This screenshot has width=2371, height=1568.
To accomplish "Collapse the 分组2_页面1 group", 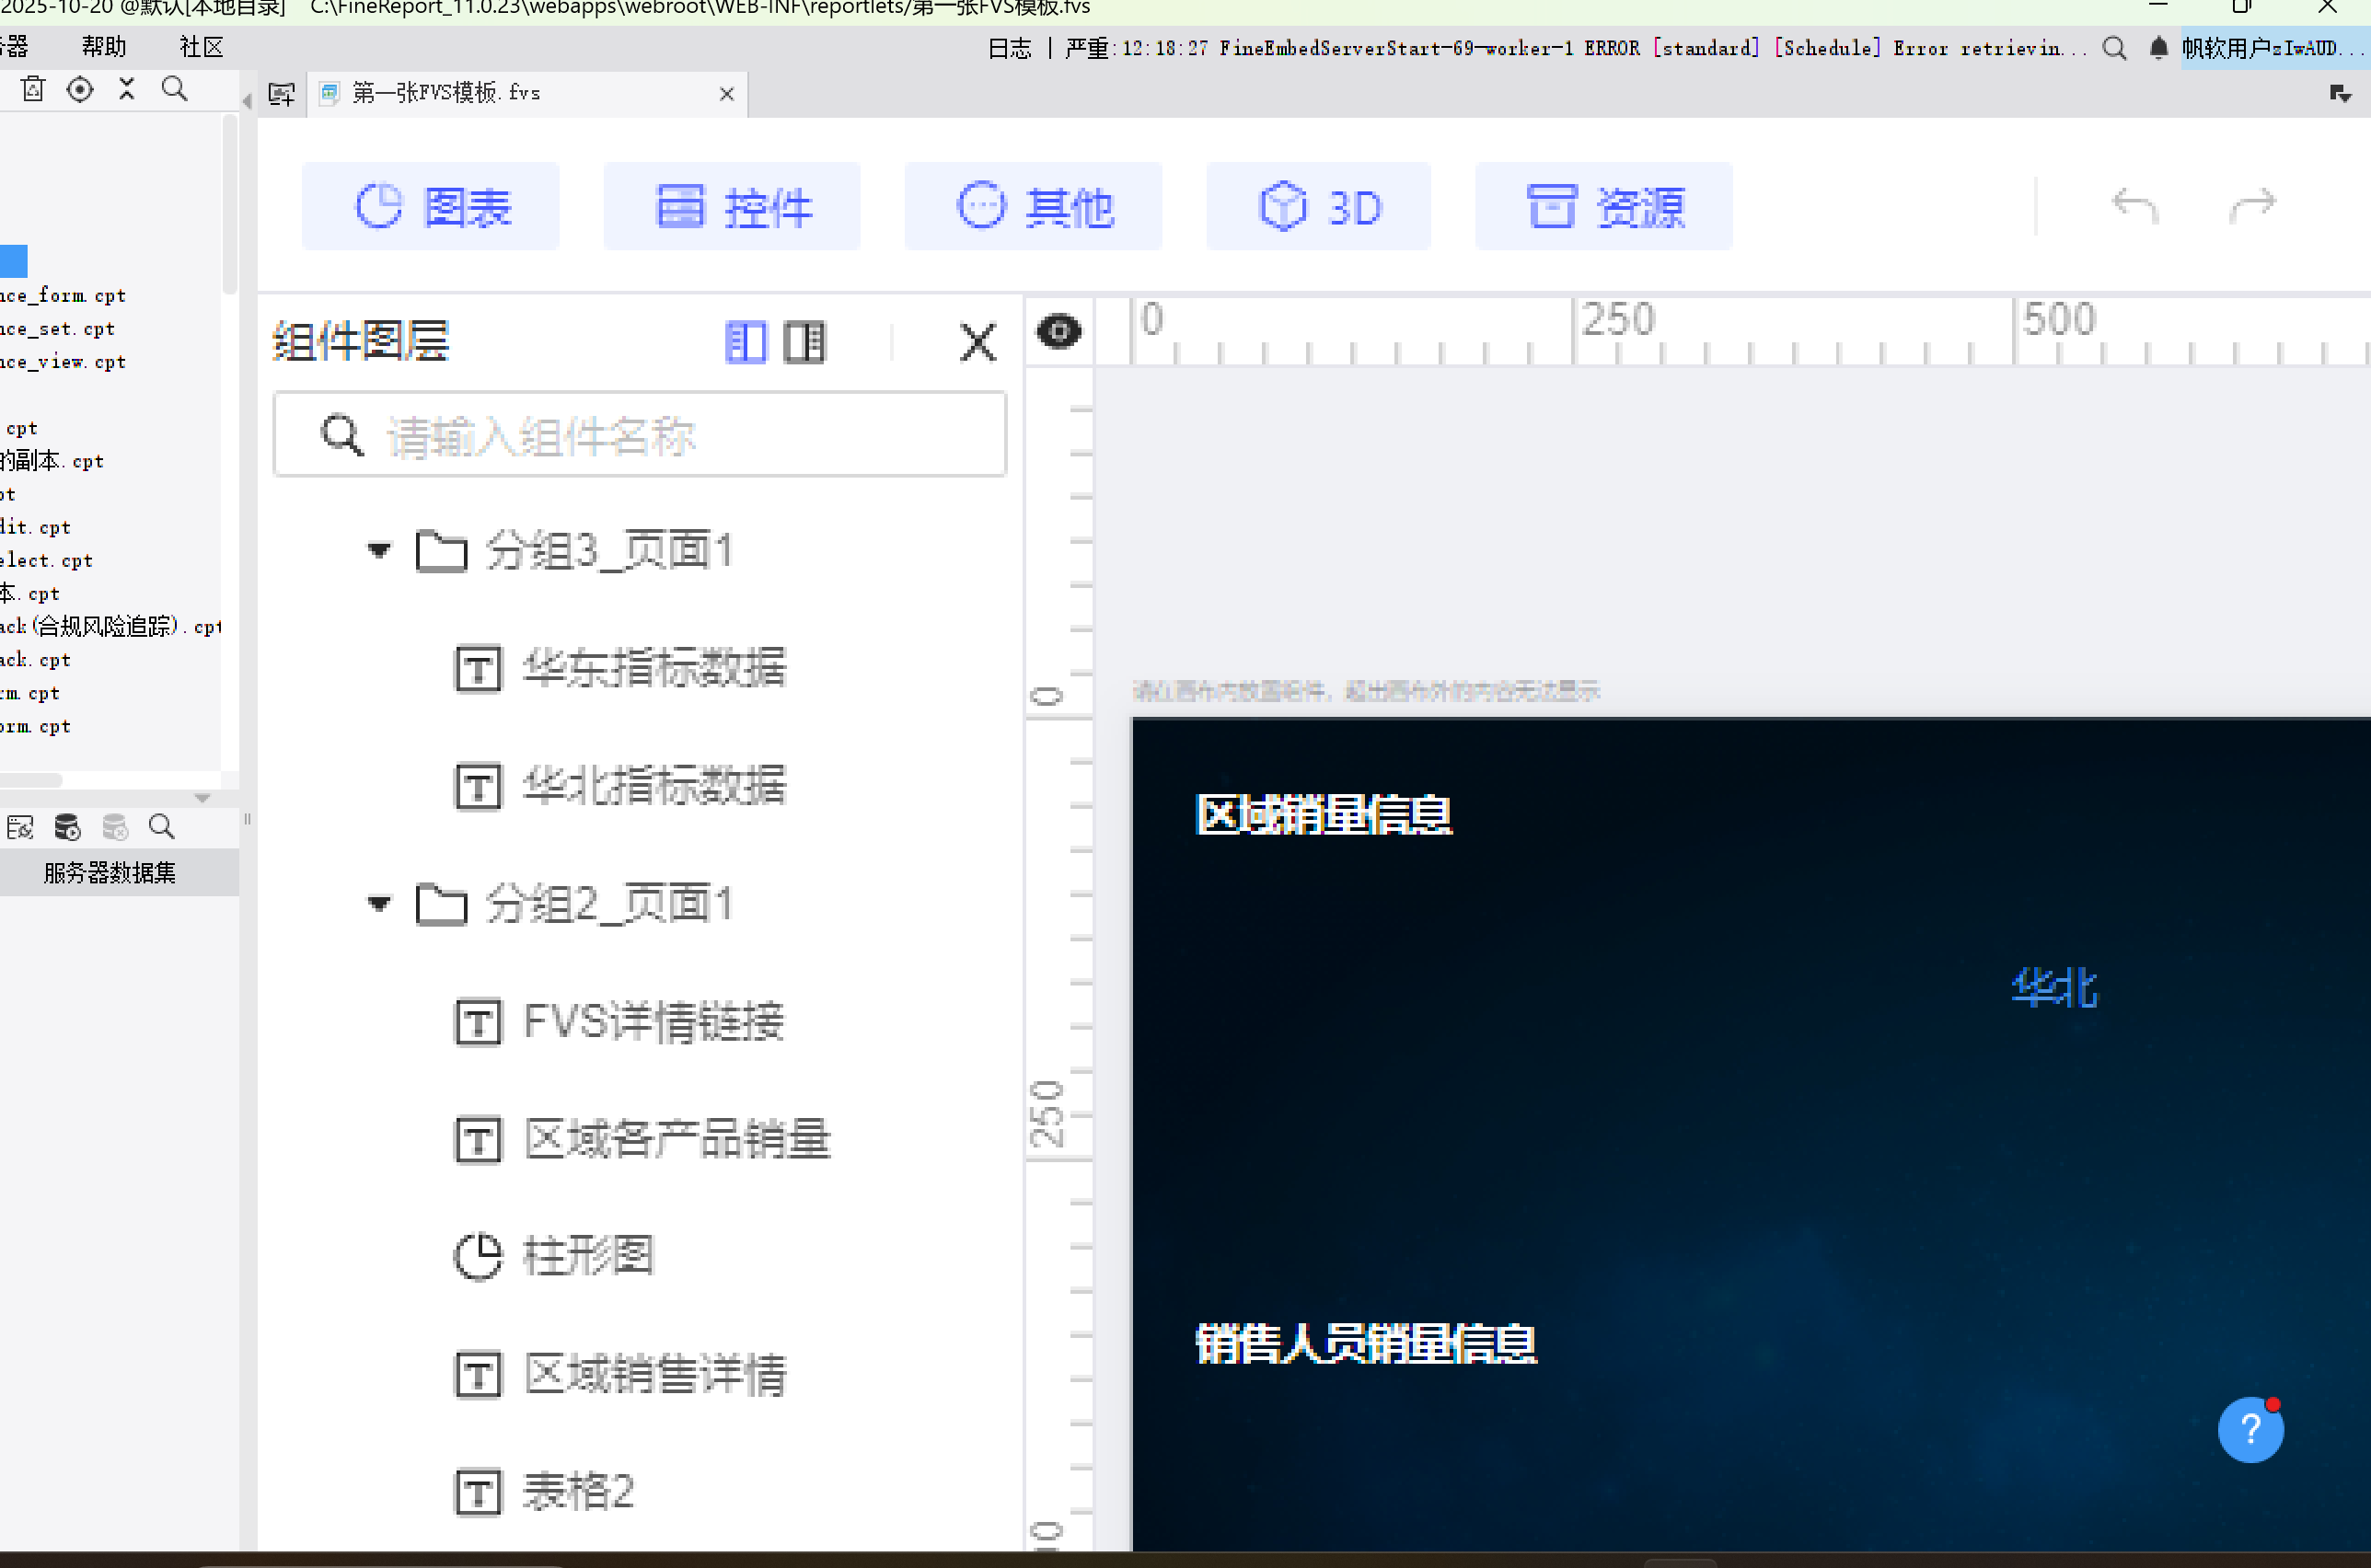I will (x=379, y=904).
